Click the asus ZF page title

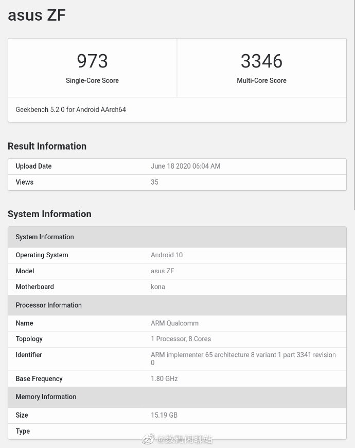pos(37,15)
